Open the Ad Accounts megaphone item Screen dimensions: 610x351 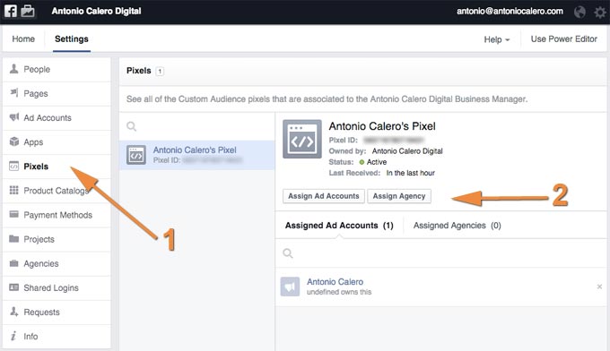(57, 118)
